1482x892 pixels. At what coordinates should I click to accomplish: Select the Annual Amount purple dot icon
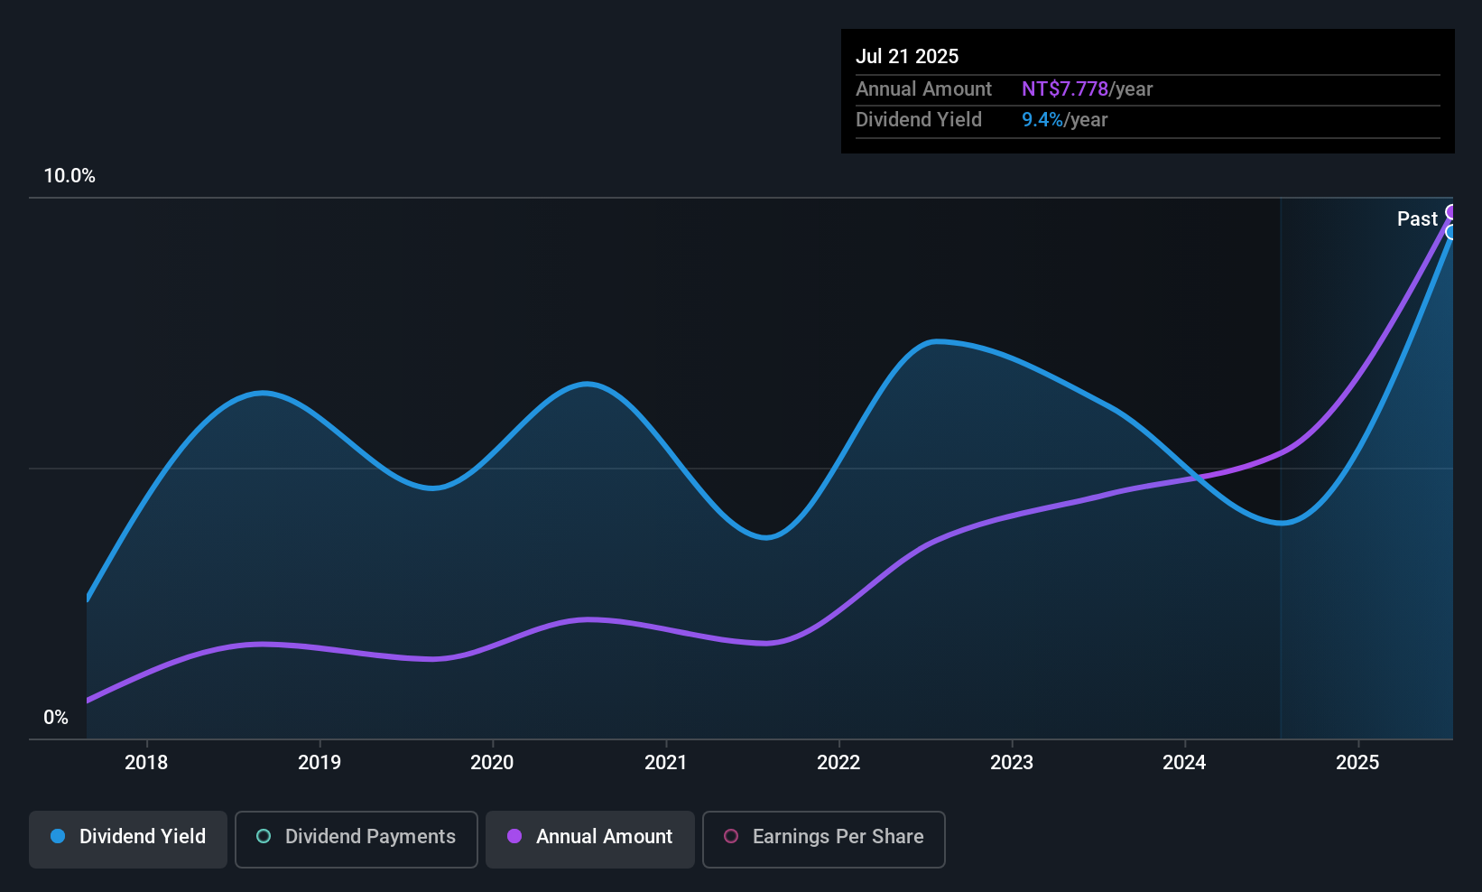[514, 837]
